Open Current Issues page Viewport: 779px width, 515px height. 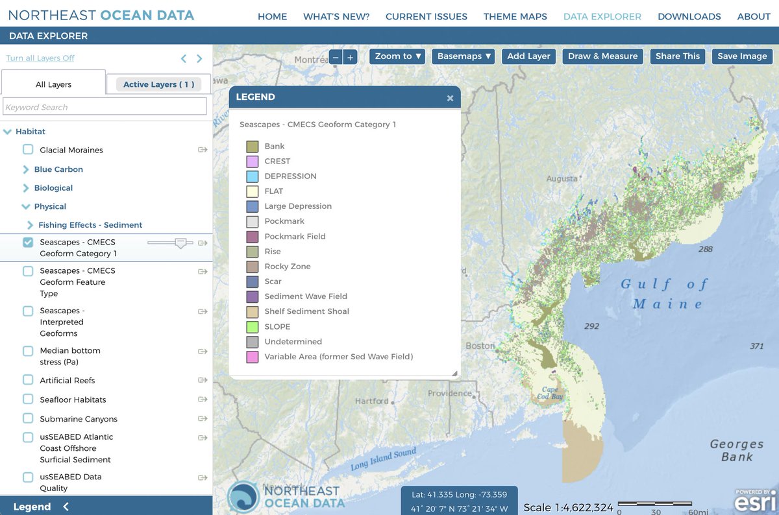pyautogui.click(x=427, y=17)
